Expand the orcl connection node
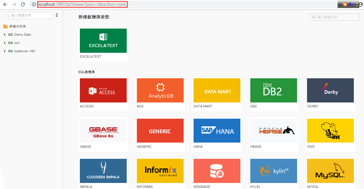364x189 pixels. (x=5, y=43)
